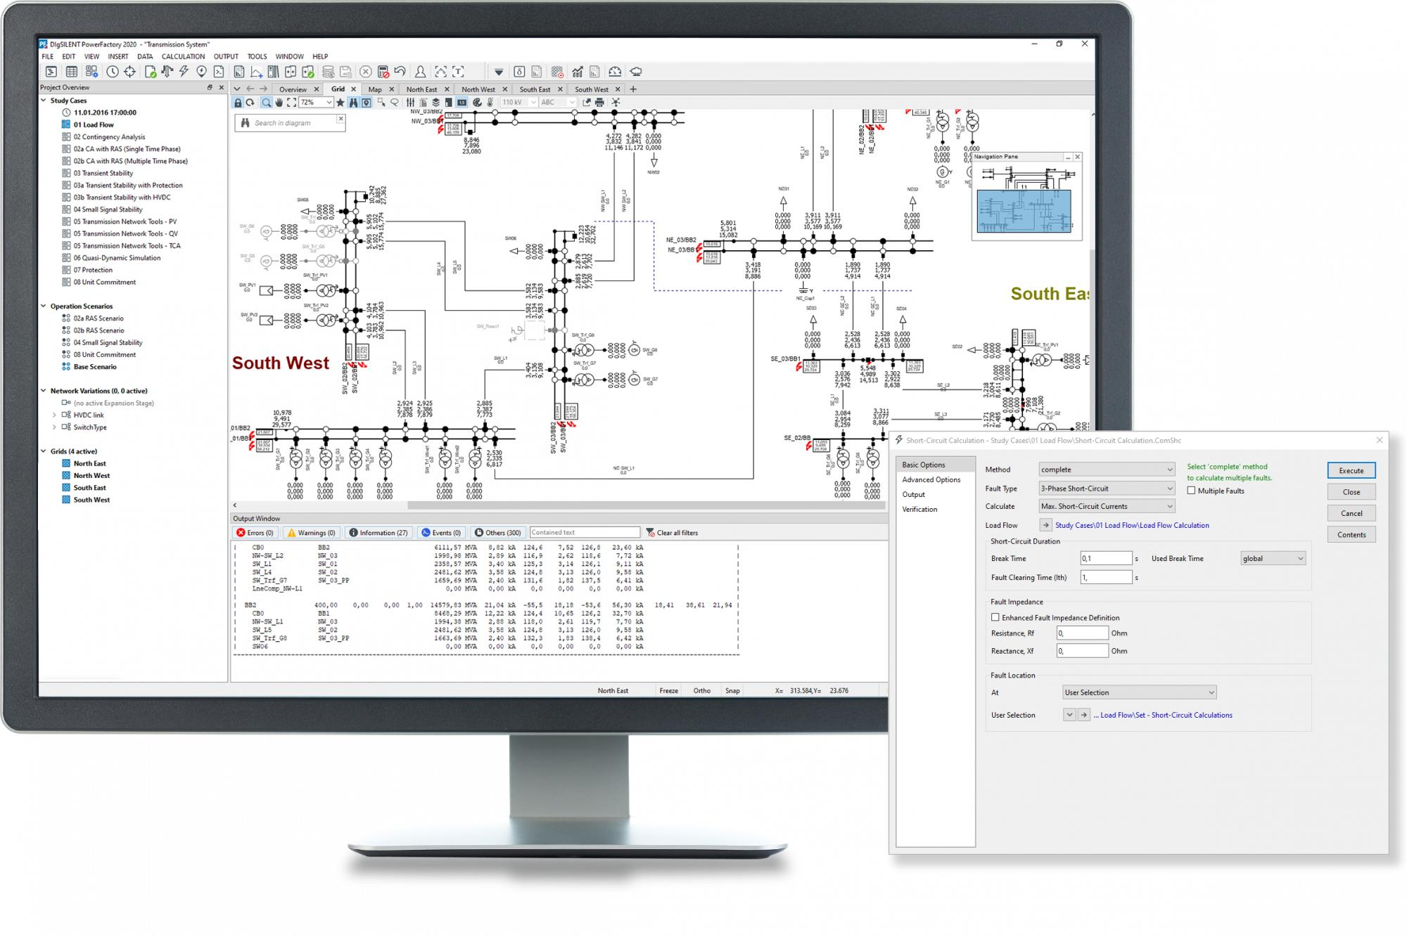Toggle the Errors (0) filter
The height and width of the screenshot is (937, 1407).
pyautogui.click(x=255, y=533)
